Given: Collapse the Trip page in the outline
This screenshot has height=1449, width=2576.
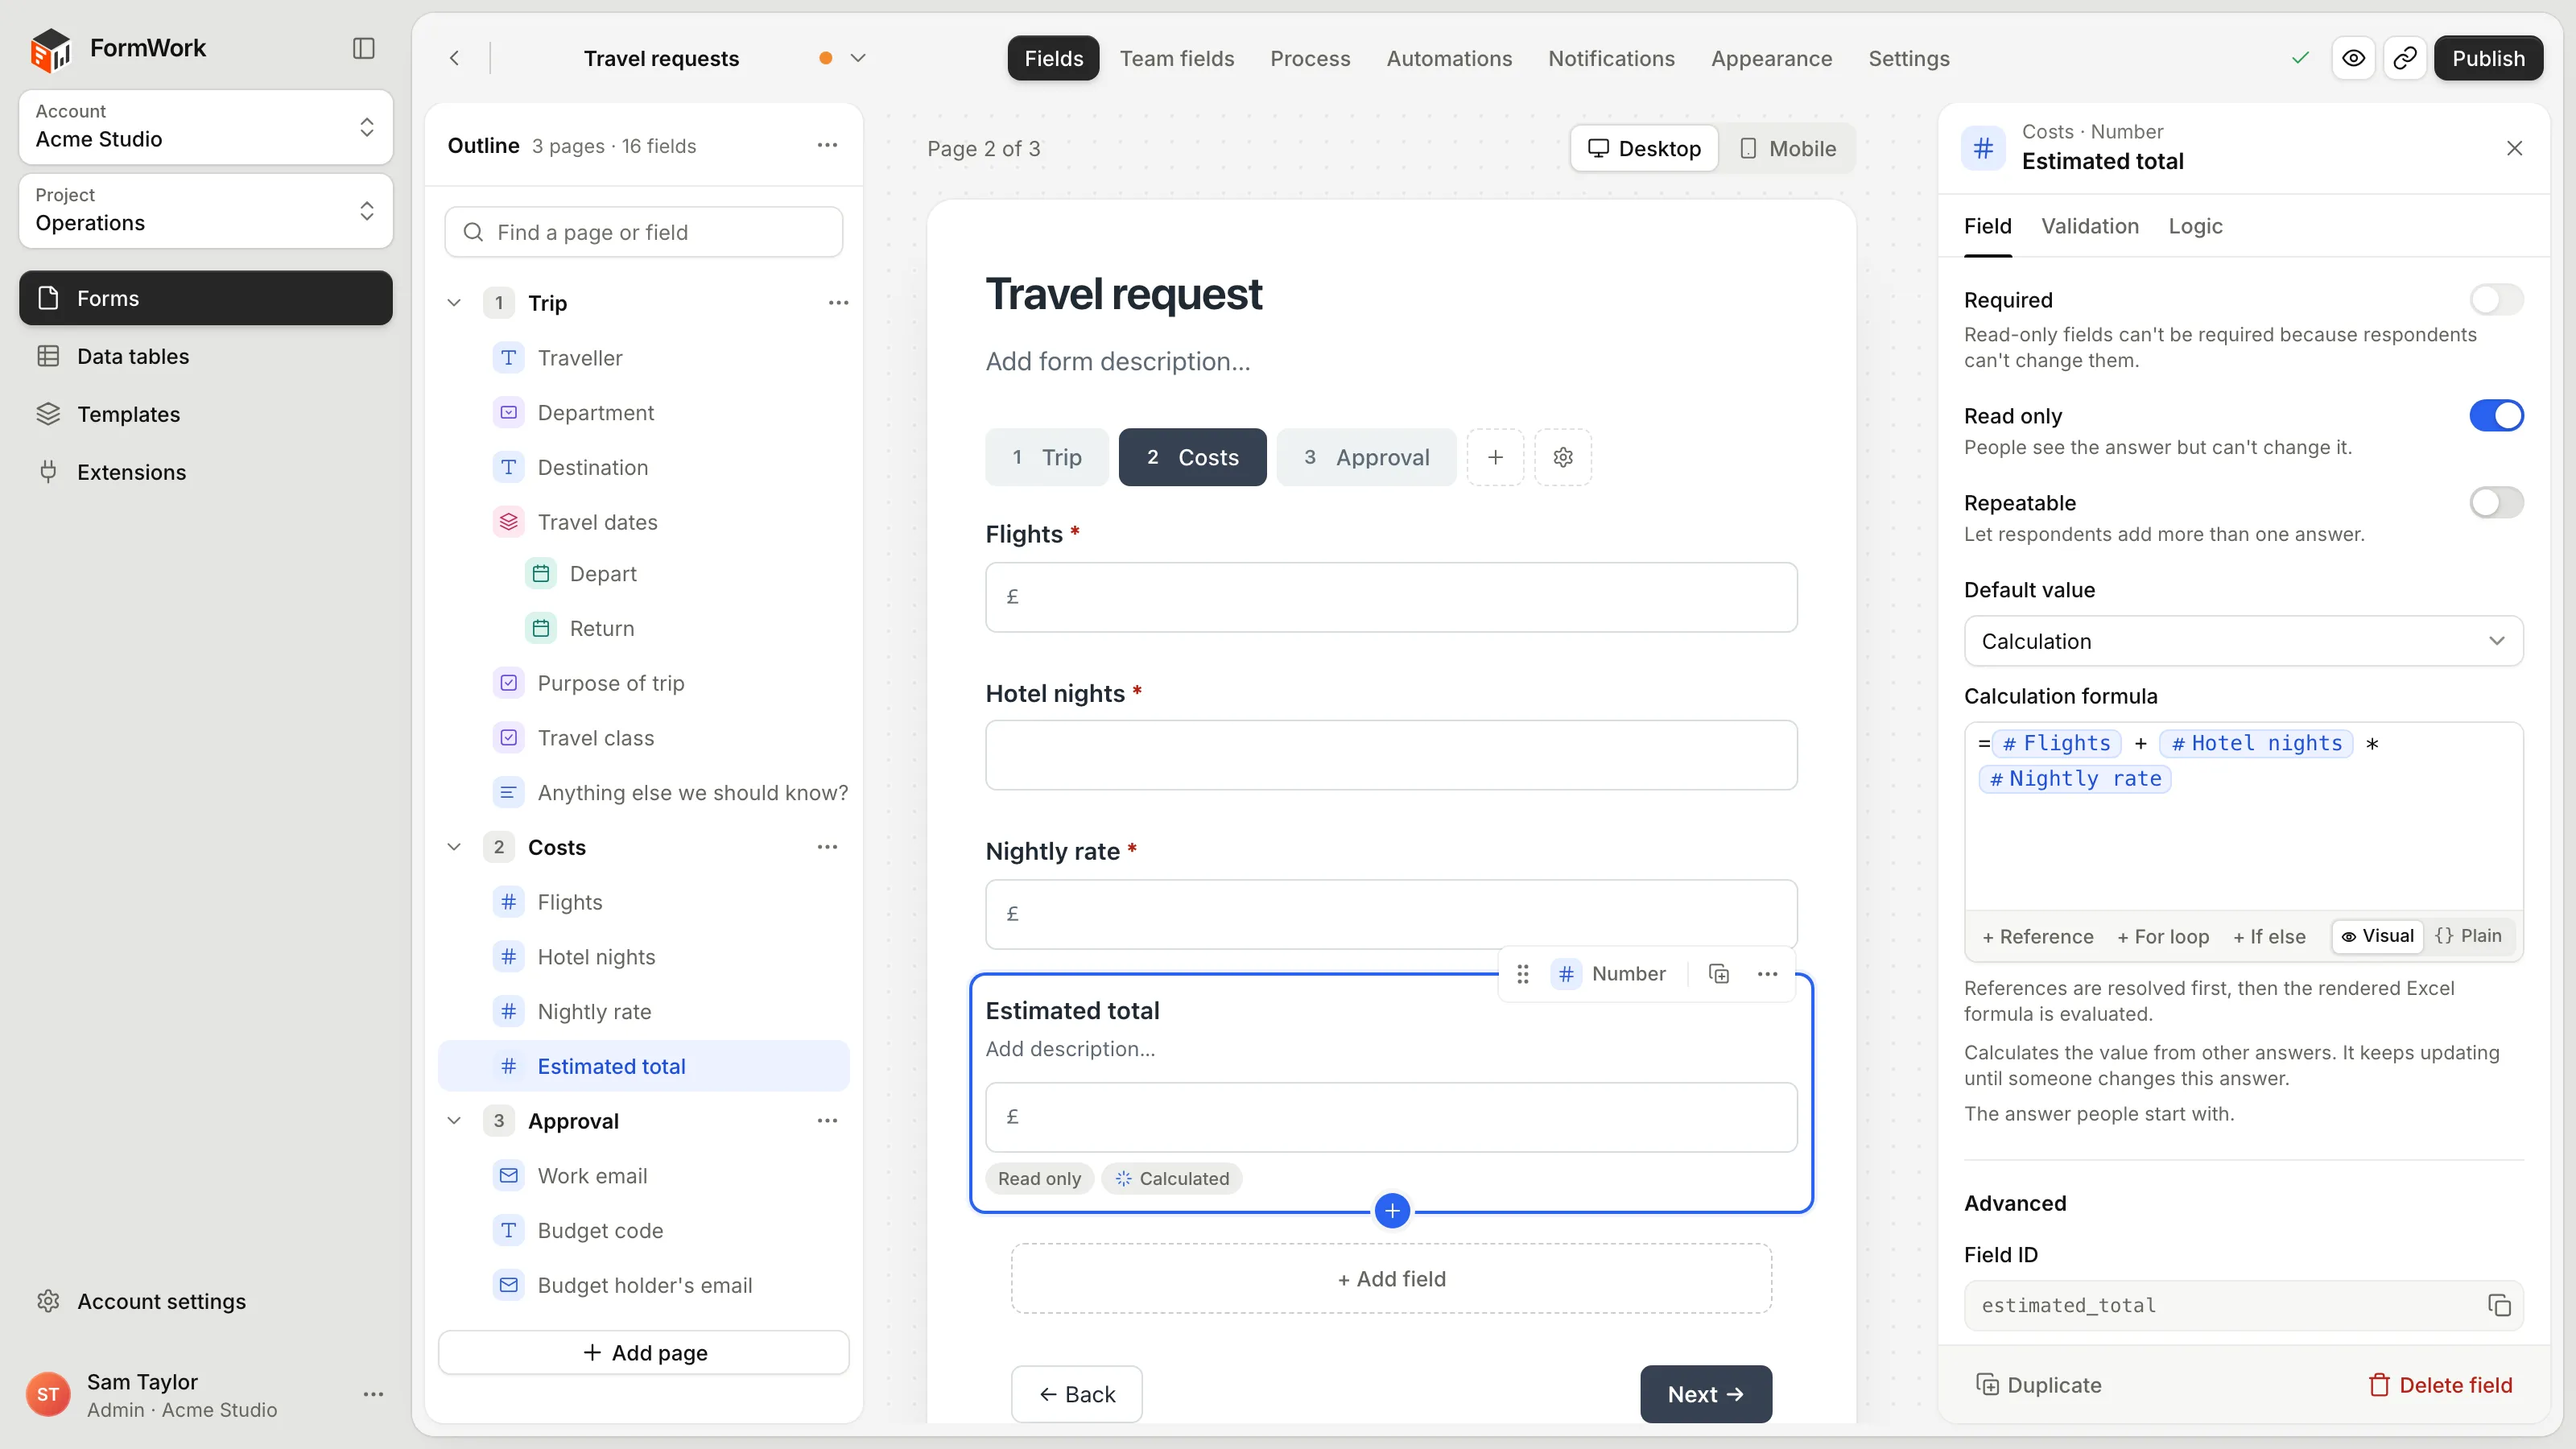Looking at the screenshot, I should click(454, 302).
